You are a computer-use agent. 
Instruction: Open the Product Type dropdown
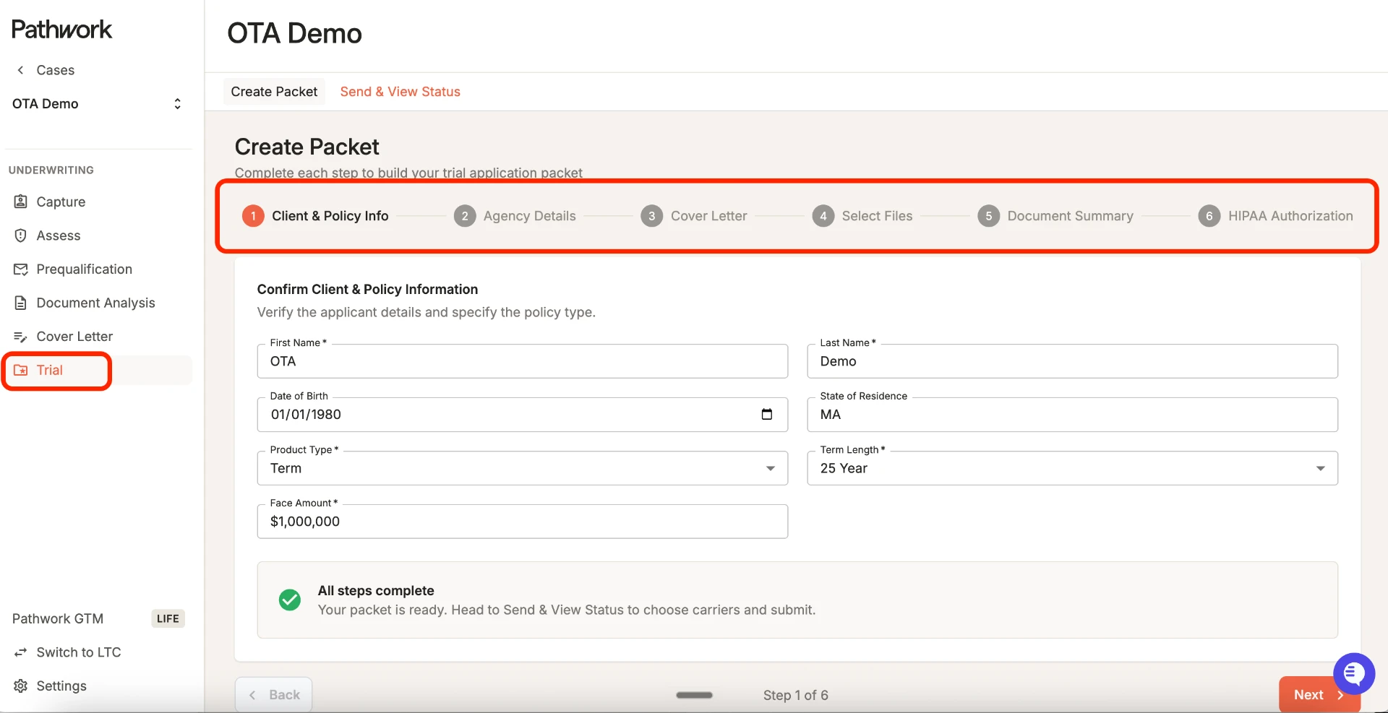point(523,468)
